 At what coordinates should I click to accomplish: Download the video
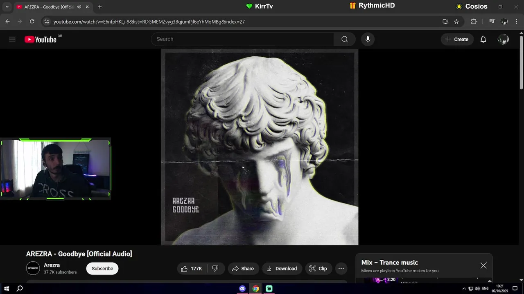[x=282, y=269]
